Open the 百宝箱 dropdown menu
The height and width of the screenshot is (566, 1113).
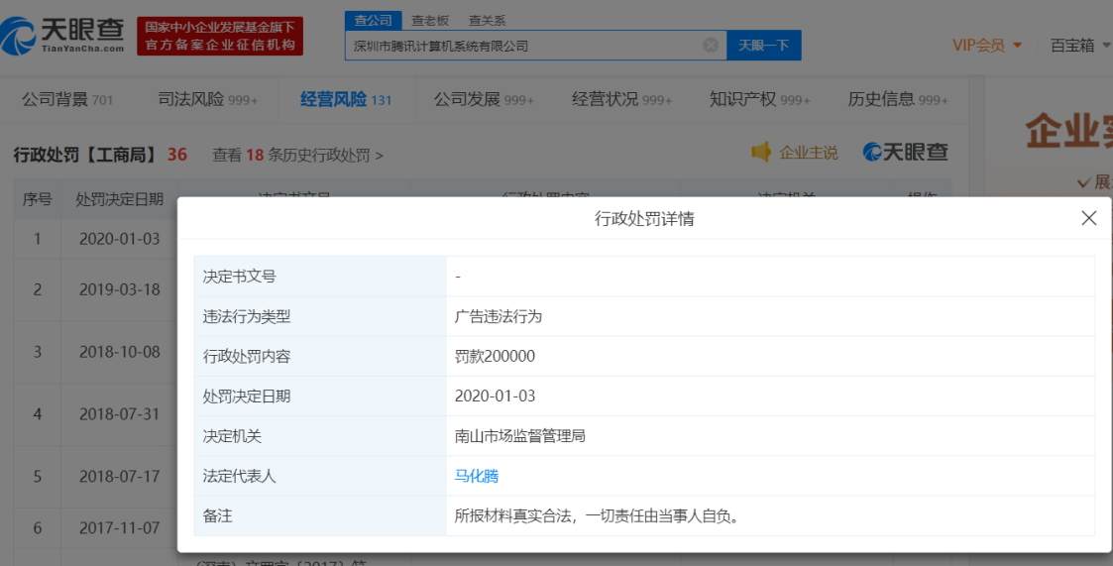pyautogui.click(x=1080, y=46)
